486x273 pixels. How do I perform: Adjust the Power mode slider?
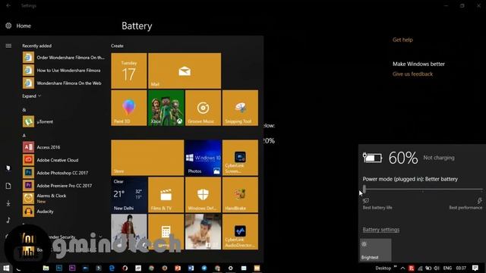tap(423, 189)
